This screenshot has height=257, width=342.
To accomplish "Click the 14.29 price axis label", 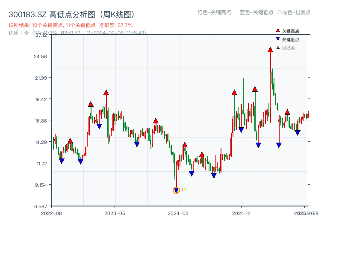I will 41,142.
